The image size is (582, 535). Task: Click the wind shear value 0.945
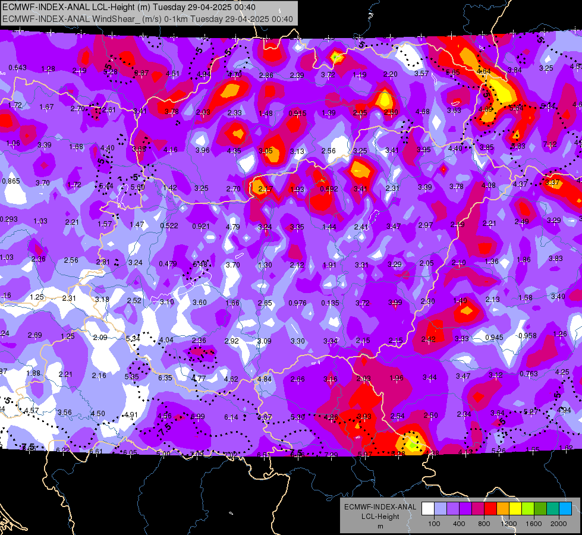point(494,337)
